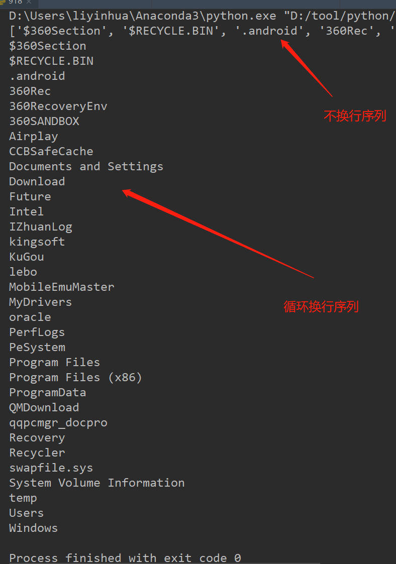This screenshot has height=564, width=396.
Task: Click the red annotation text '循环换行序列'
Action: [x=321, y=307]
